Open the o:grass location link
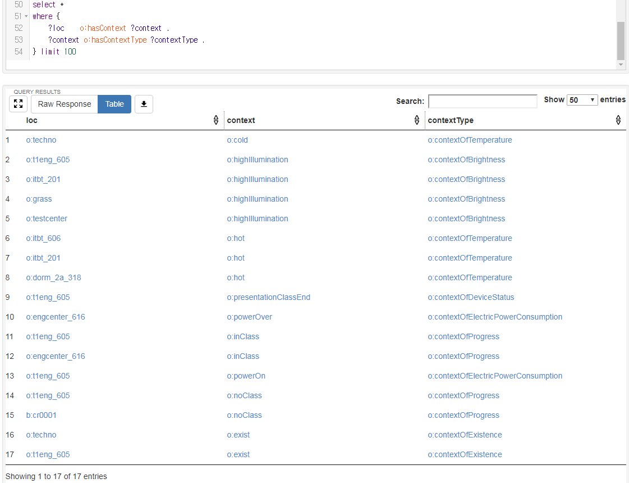The image size is (629, 483). pos(39,199)
